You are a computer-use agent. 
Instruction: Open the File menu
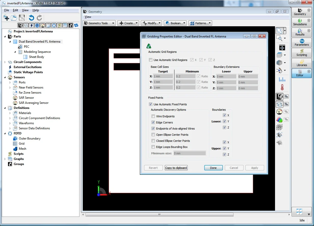(x=7, y=10)
